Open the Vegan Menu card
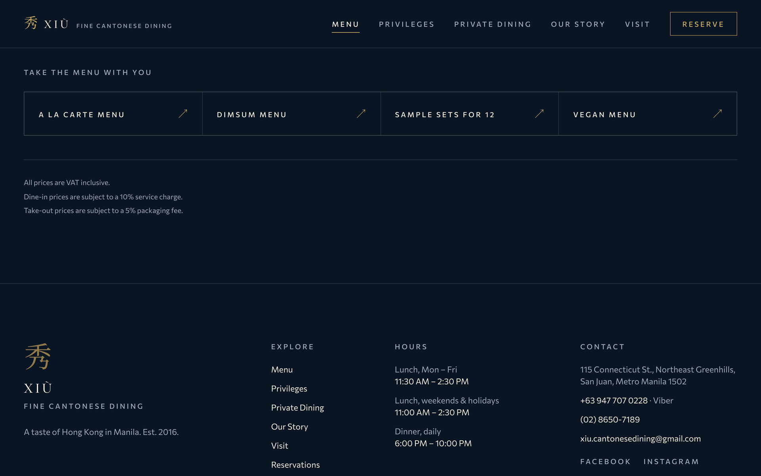Screen dimensions: 761x476 [x=648, y=114]
